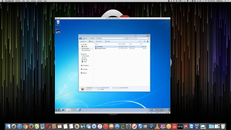Click the Open toolbar button
The image size is (231, 130).
click(91, 42)
